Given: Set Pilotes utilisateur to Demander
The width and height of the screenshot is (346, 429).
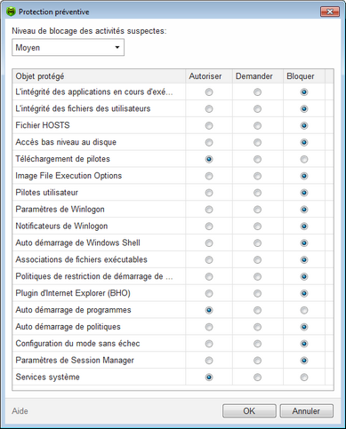Looking at the screenshot, I should 257,193.
